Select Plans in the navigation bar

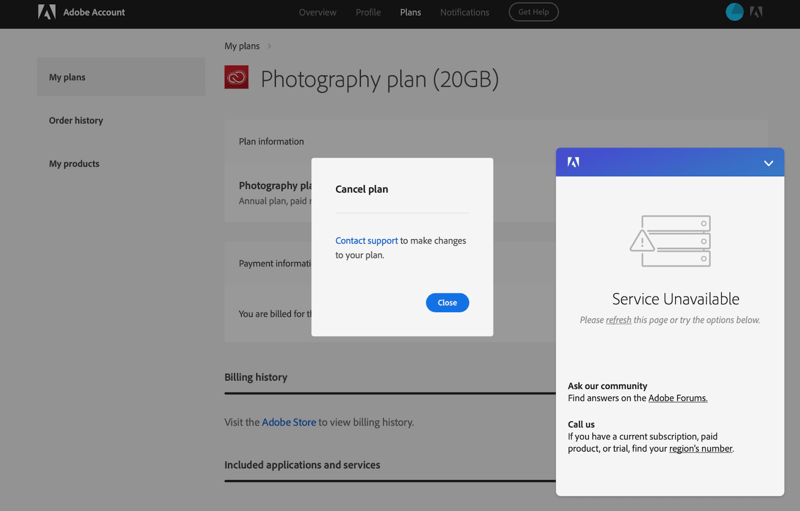coord(410,12)
